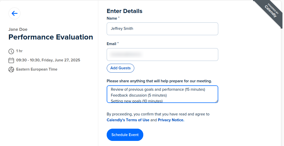Click the textarea resize handle
The width and height of the screenshot is (284, 146).
pyautogui.click(x=216, y=101)
